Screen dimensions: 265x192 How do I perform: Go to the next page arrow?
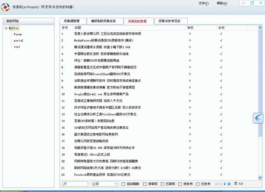tap(225, 184)
